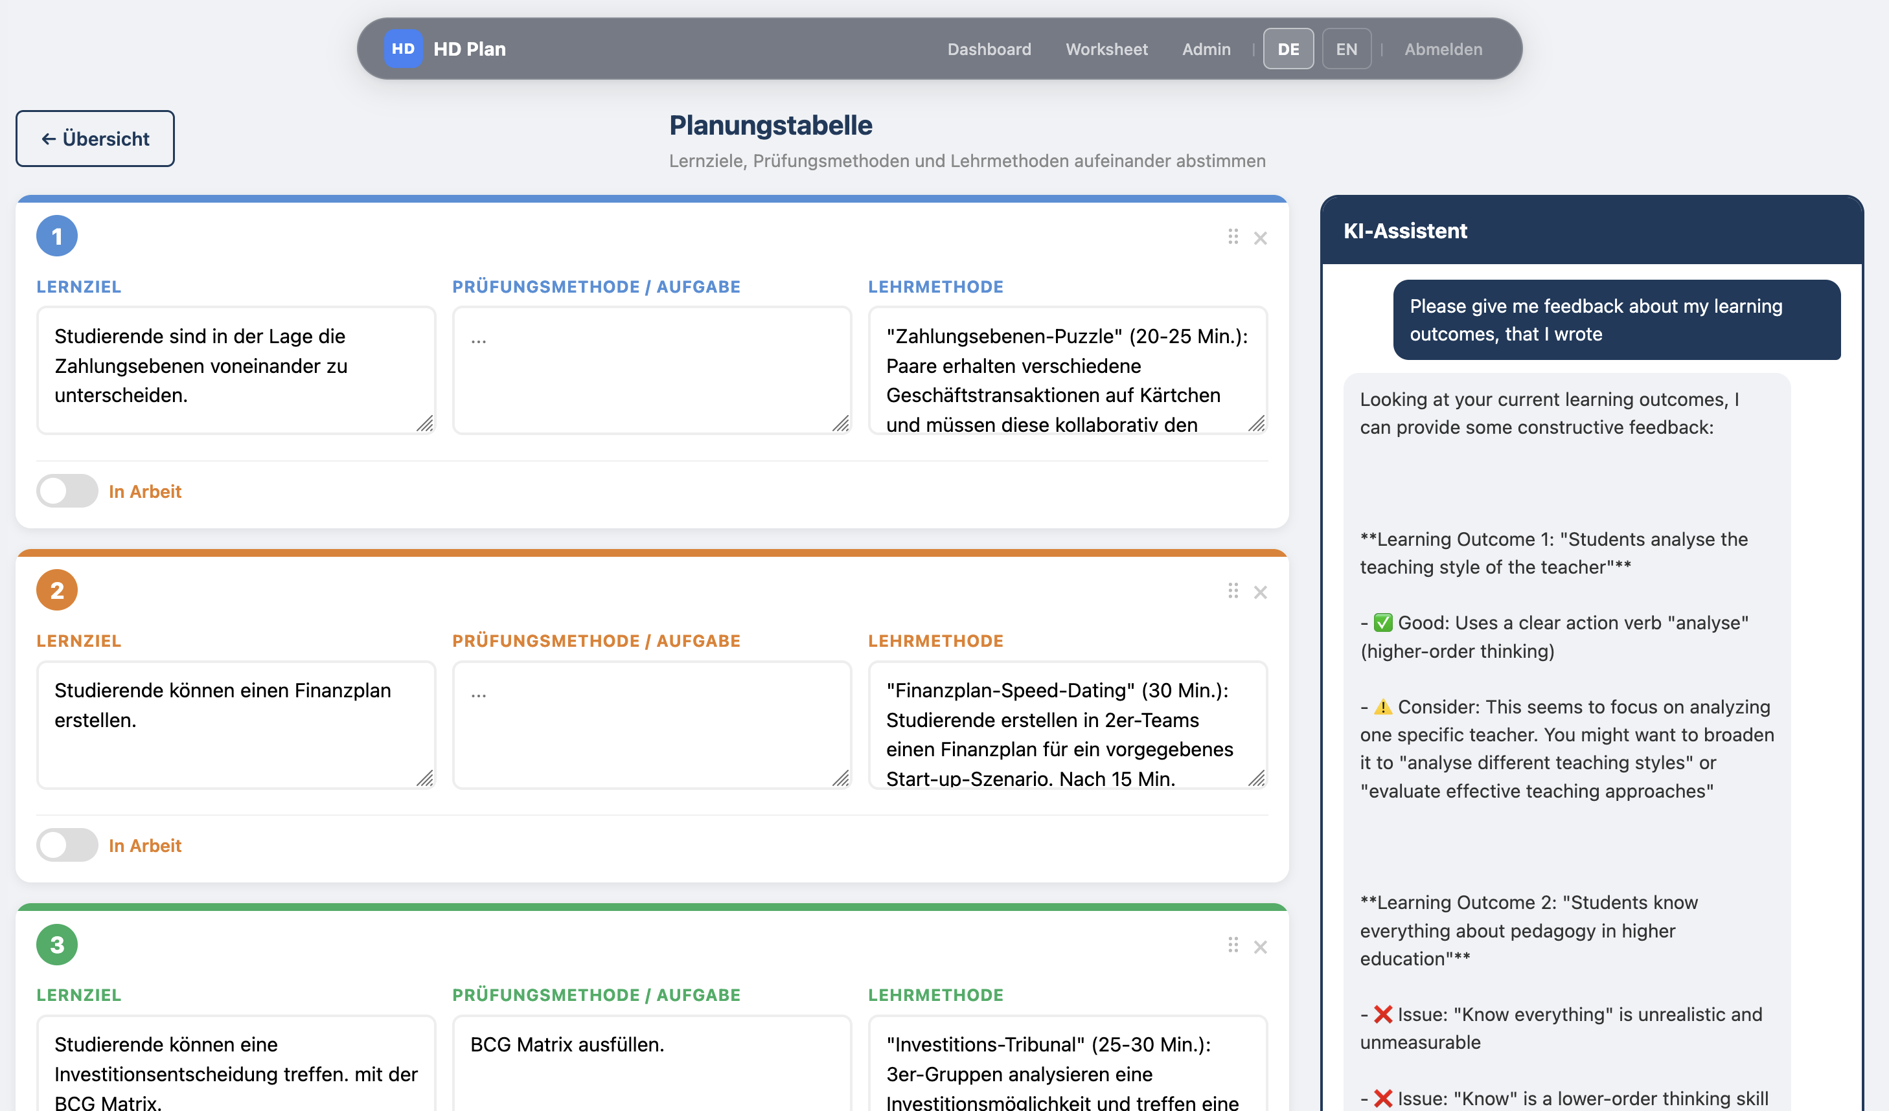The image size is (1889, 1111).
Task: Toggle "In Arbeit" switch on card 1
Action: pos(67,491)
